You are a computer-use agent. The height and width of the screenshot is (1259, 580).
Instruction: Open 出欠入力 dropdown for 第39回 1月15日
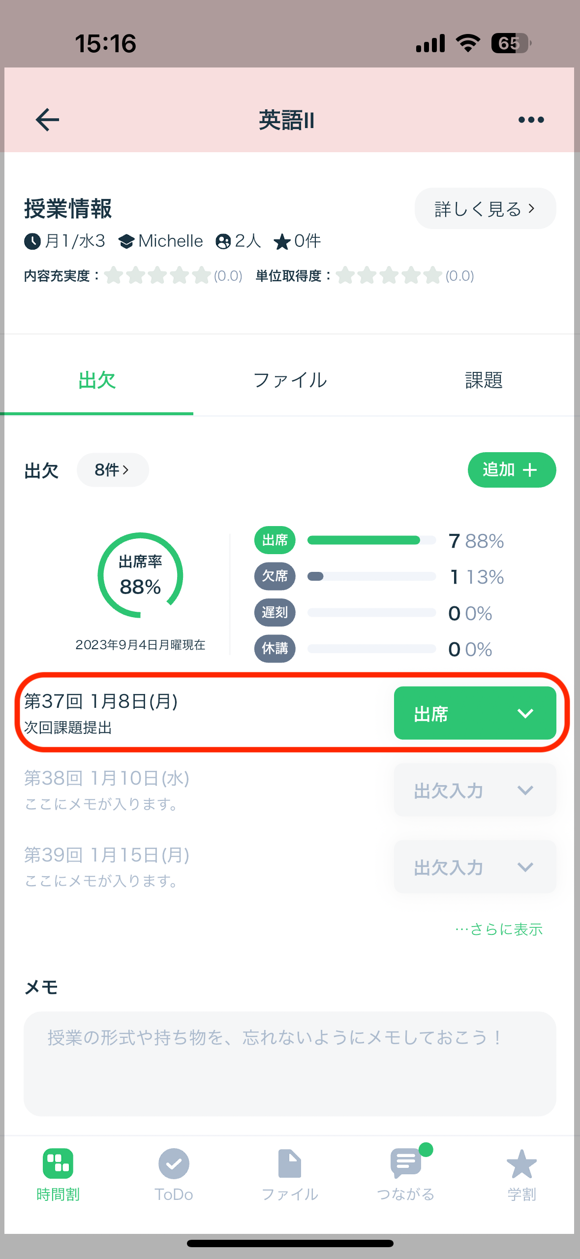(475, 867)
